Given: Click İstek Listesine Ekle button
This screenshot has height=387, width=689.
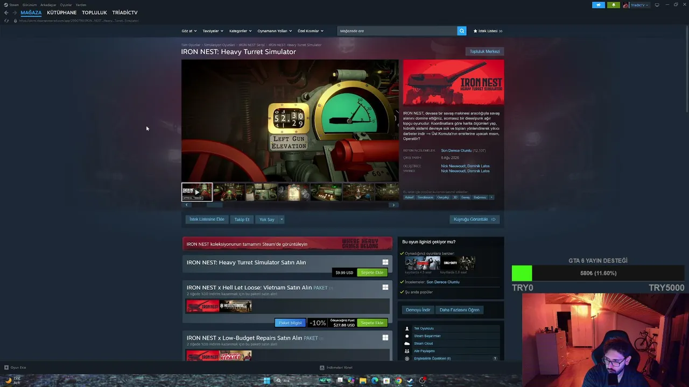Looking at the screenshot, I should 207,219.
